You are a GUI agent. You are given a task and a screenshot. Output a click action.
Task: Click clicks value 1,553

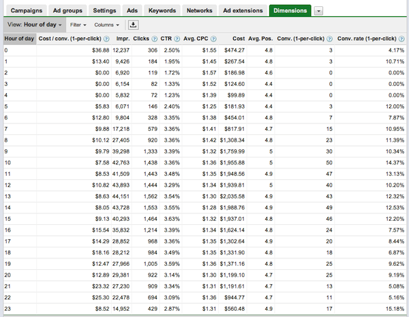[x=151, y=207]
